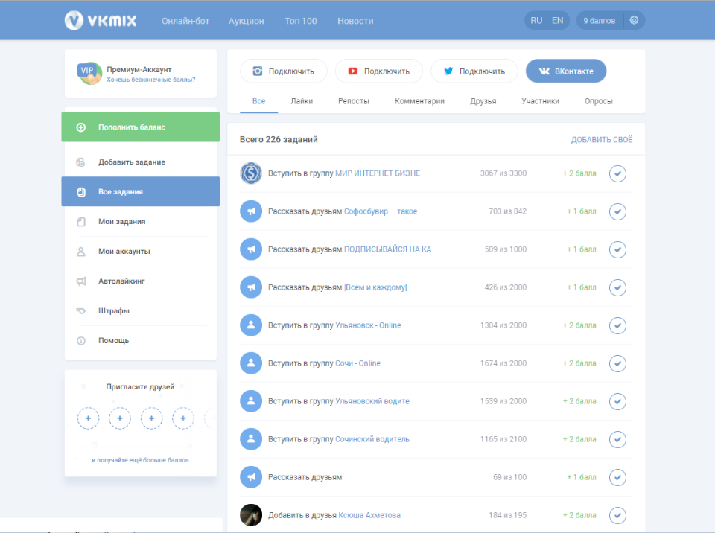Click the VKMIX logo icon
715x533 pixels.
74,21
